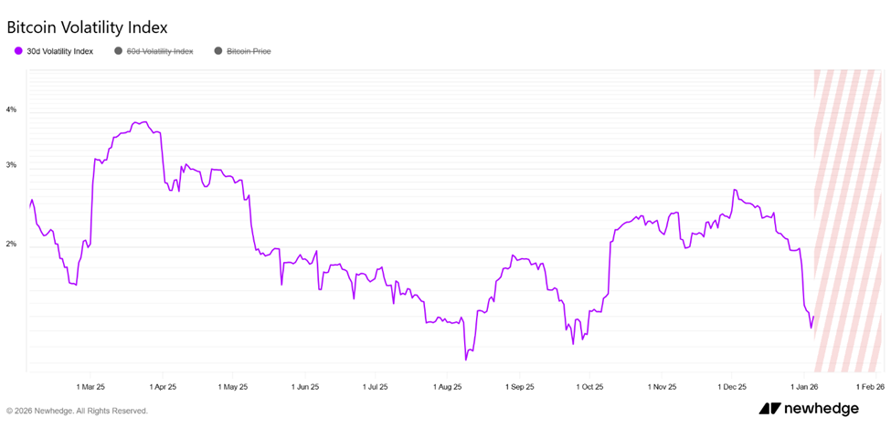Click the 4% y-axis label
The width and height of the screenshot is (891, 428).
pos(11,110)
